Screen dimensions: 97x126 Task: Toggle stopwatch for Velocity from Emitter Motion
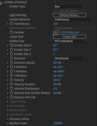pyautogui.click(x=11, y=93)
